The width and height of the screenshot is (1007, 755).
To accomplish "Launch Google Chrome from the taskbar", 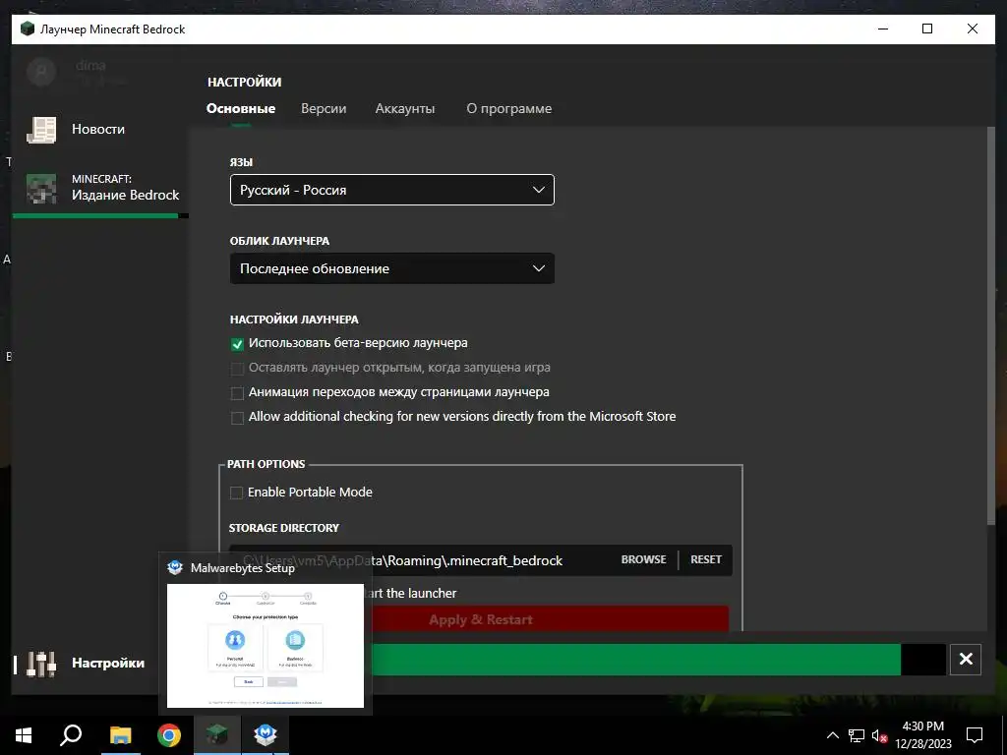I will coord(169,735).
